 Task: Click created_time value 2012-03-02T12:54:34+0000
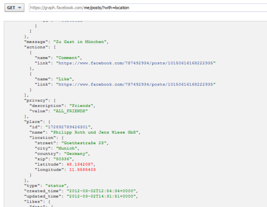click(x=101, y=191)
